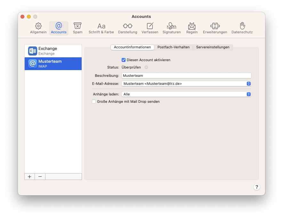The width and height of the screenshot is (283, 219).
Task: Click the Beschreibung text field
Action: click(x=186, y=76)
